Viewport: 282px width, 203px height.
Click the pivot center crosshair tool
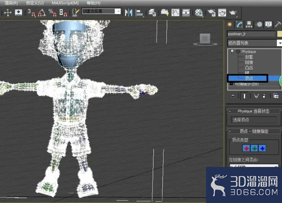click(x=8, y=13)
